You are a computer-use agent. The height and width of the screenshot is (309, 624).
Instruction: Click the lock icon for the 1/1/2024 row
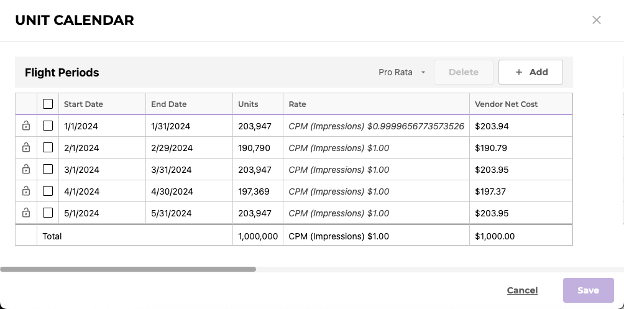coord(26,126)
